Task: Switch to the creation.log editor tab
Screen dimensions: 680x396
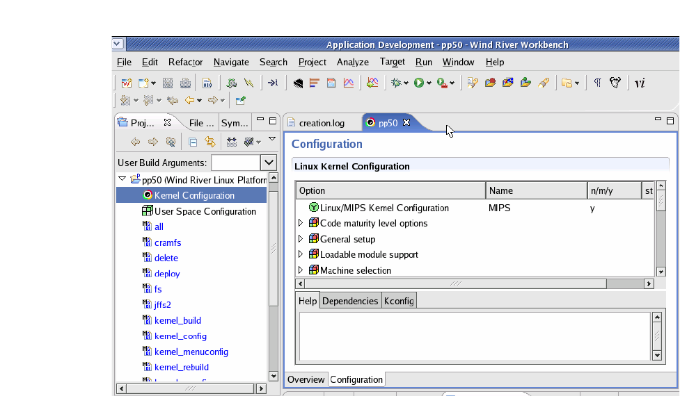Action: [x=322, y=123]
